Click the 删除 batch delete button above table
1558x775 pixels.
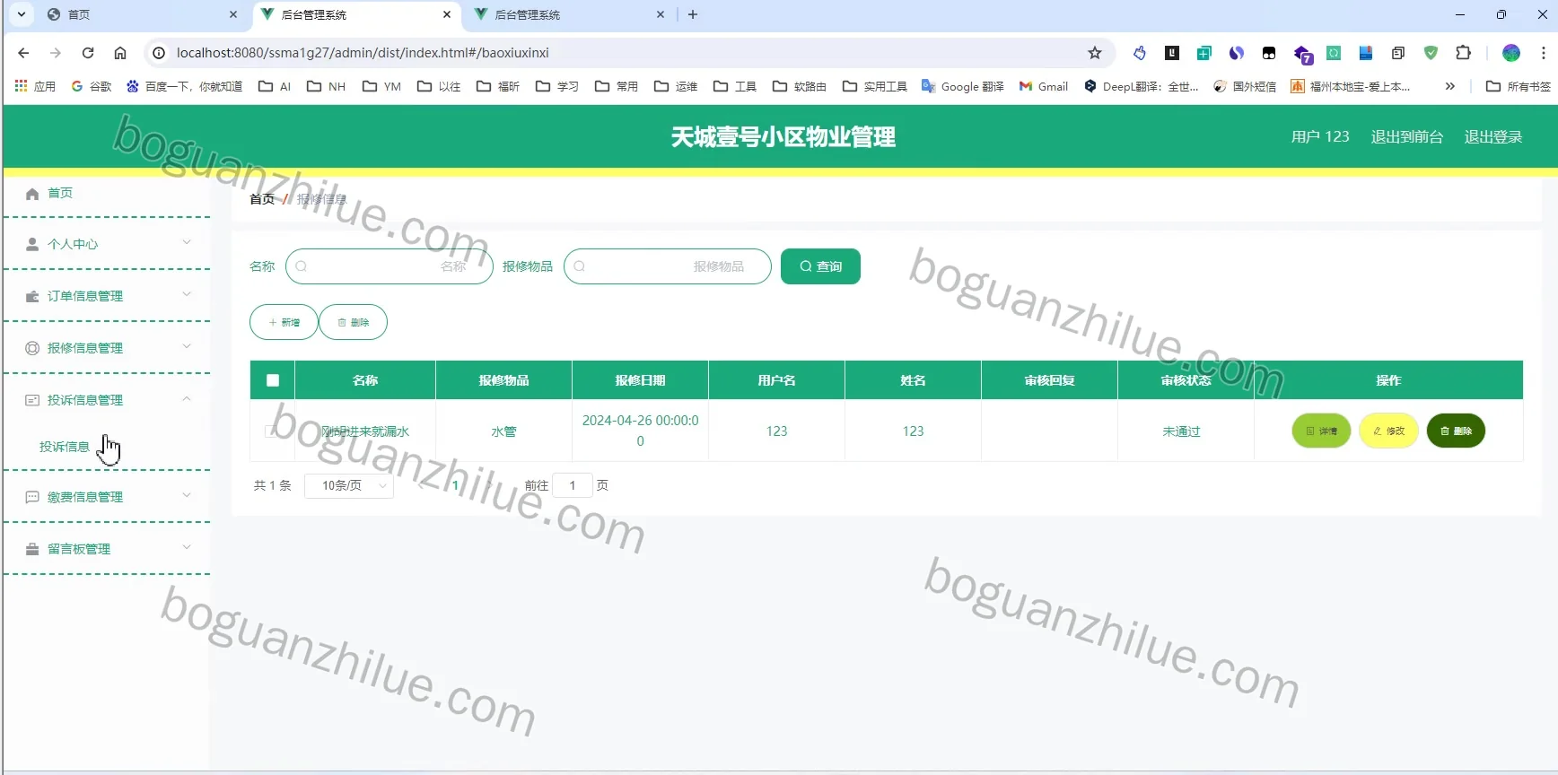tap(354, 322)
